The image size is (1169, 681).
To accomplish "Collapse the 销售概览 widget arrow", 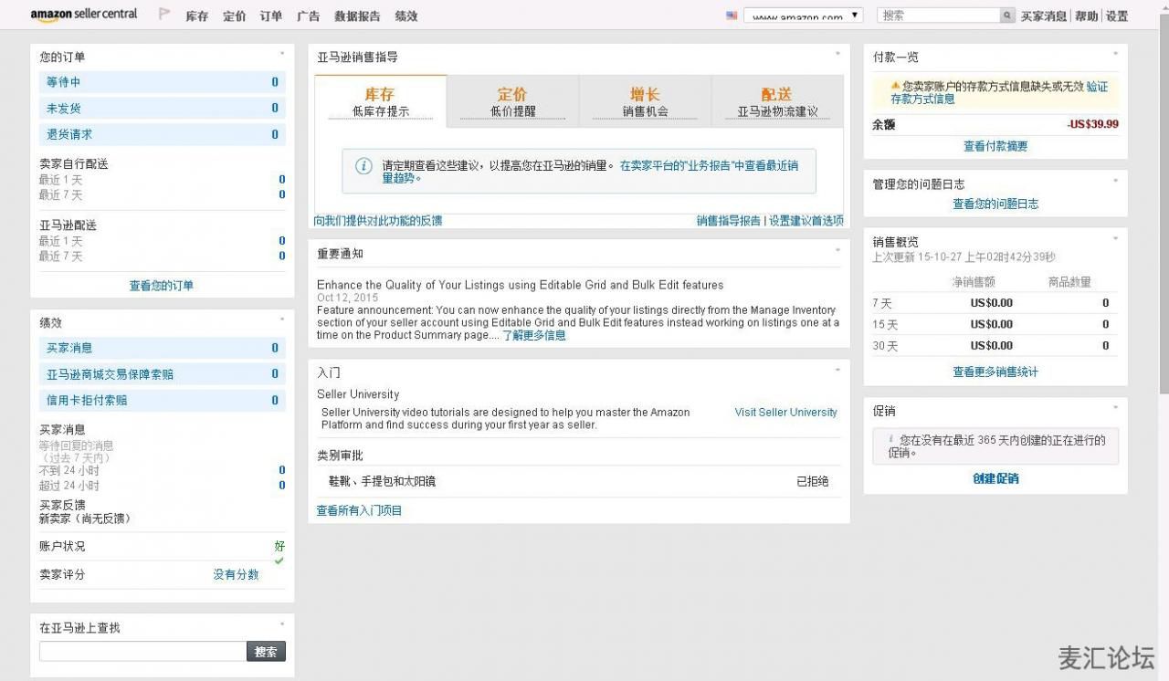I will (x=1115, y=239).
